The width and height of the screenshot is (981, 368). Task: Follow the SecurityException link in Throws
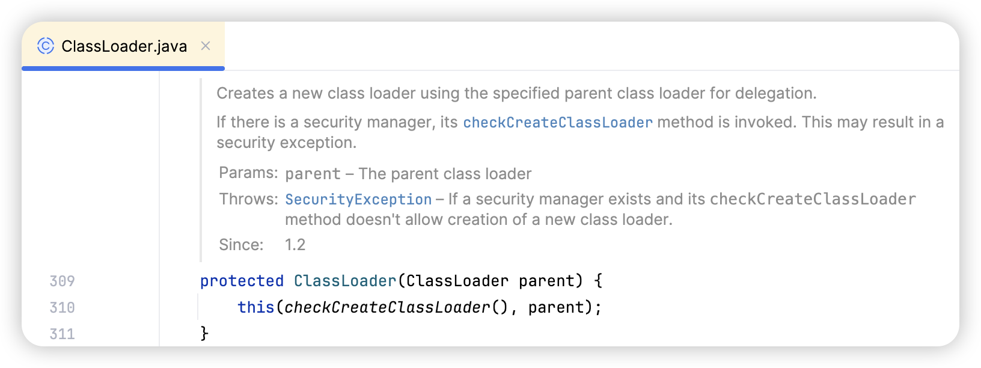(x=358, y=200)
